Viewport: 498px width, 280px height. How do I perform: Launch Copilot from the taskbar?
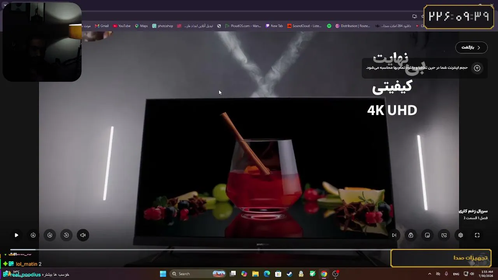[244, 274]
